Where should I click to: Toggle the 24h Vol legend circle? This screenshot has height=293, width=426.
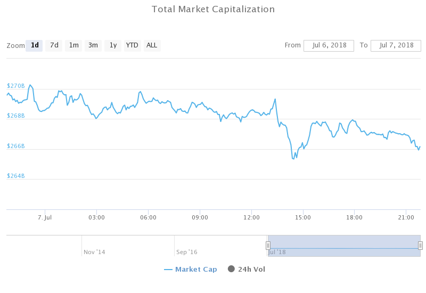coord(231,269)
